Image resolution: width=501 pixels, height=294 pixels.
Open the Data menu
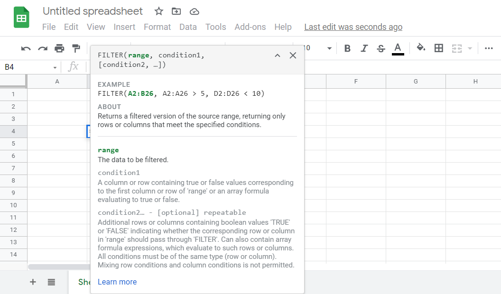pos(188,27)
